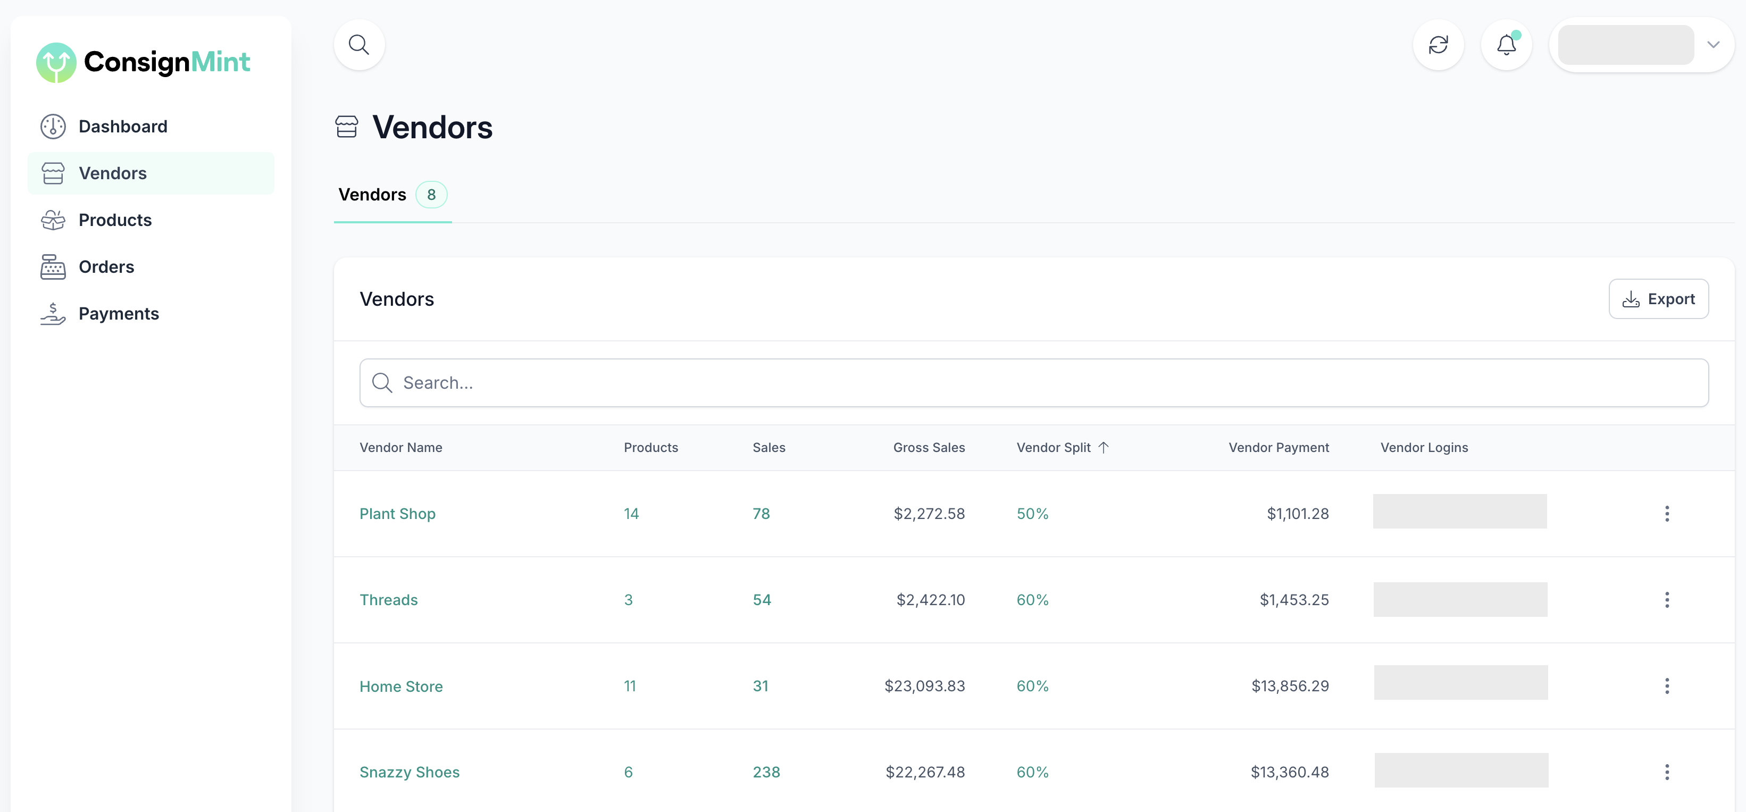
Task: Open Dashboard from the sidebar
Action: [x=123, y=127]
